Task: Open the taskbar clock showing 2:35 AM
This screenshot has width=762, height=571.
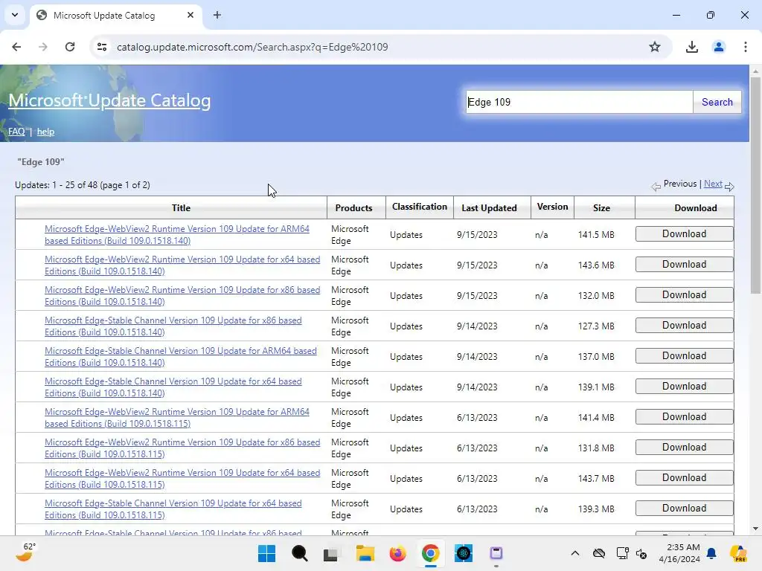Action: point(679,553)
